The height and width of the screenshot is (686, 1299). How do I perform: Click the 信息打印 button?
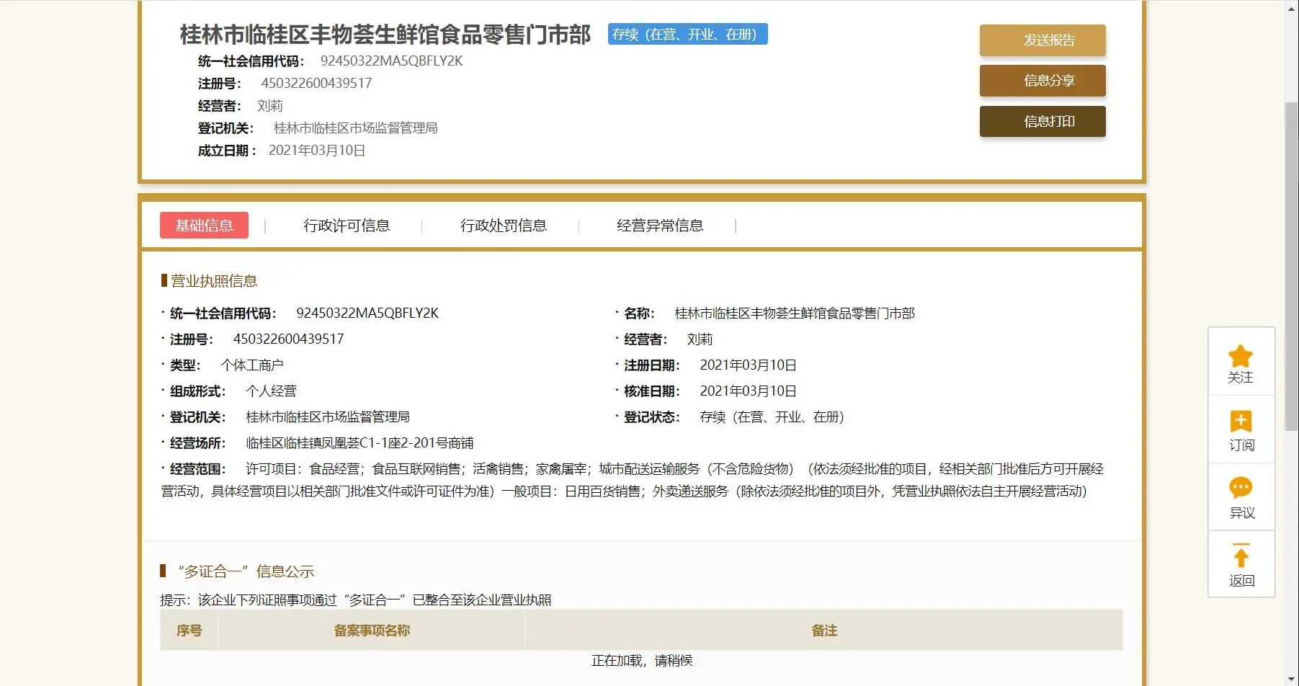(1043, 122)
